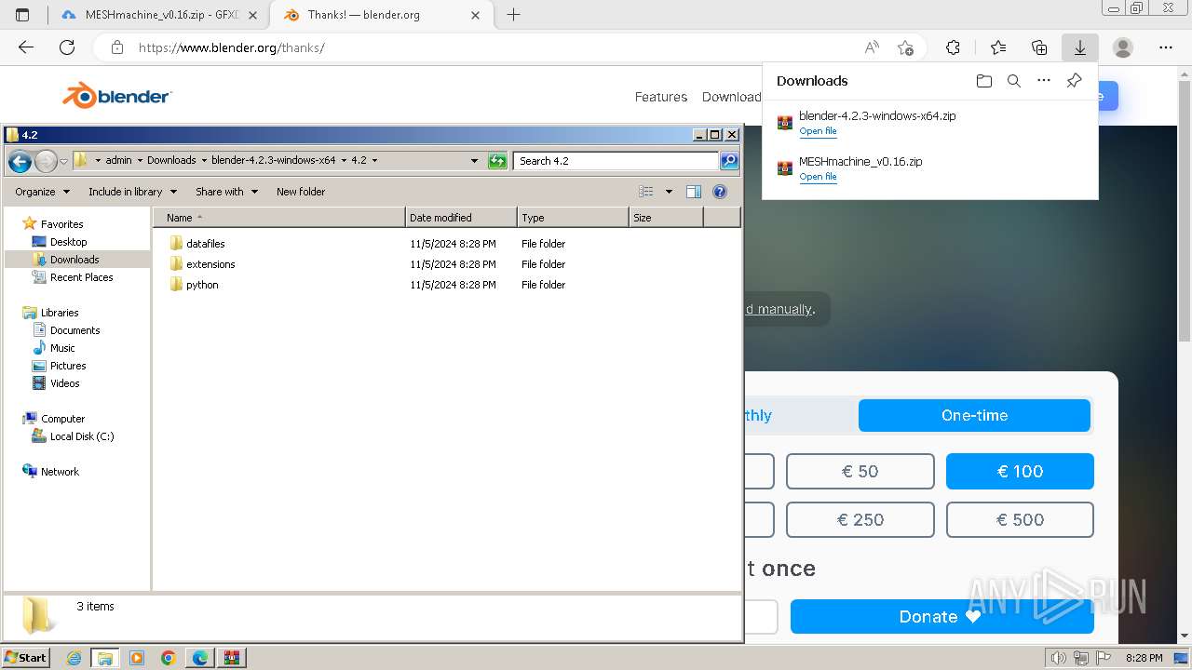The height and width of the screenshot is (670, 1192).
Task: Open file link for blender-4.2.3-windows-x64.zip
Action: point(818,131)
